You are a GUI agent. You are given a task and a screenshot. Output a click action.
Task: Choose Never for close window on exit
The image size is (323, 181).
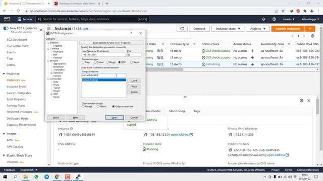98,107
